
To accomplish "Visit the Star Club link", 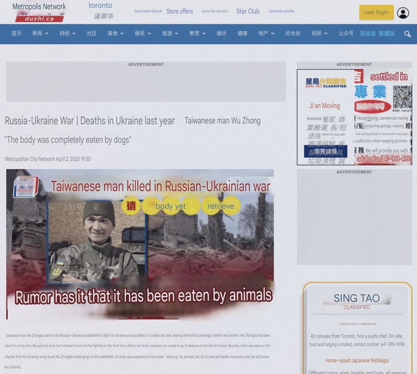I will click(x=248, y=12).
